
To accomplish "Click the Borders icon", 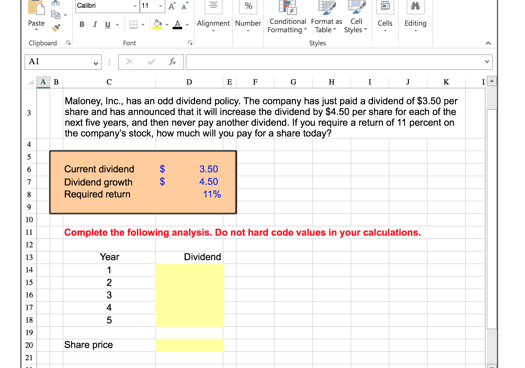I will click(133, 24).
